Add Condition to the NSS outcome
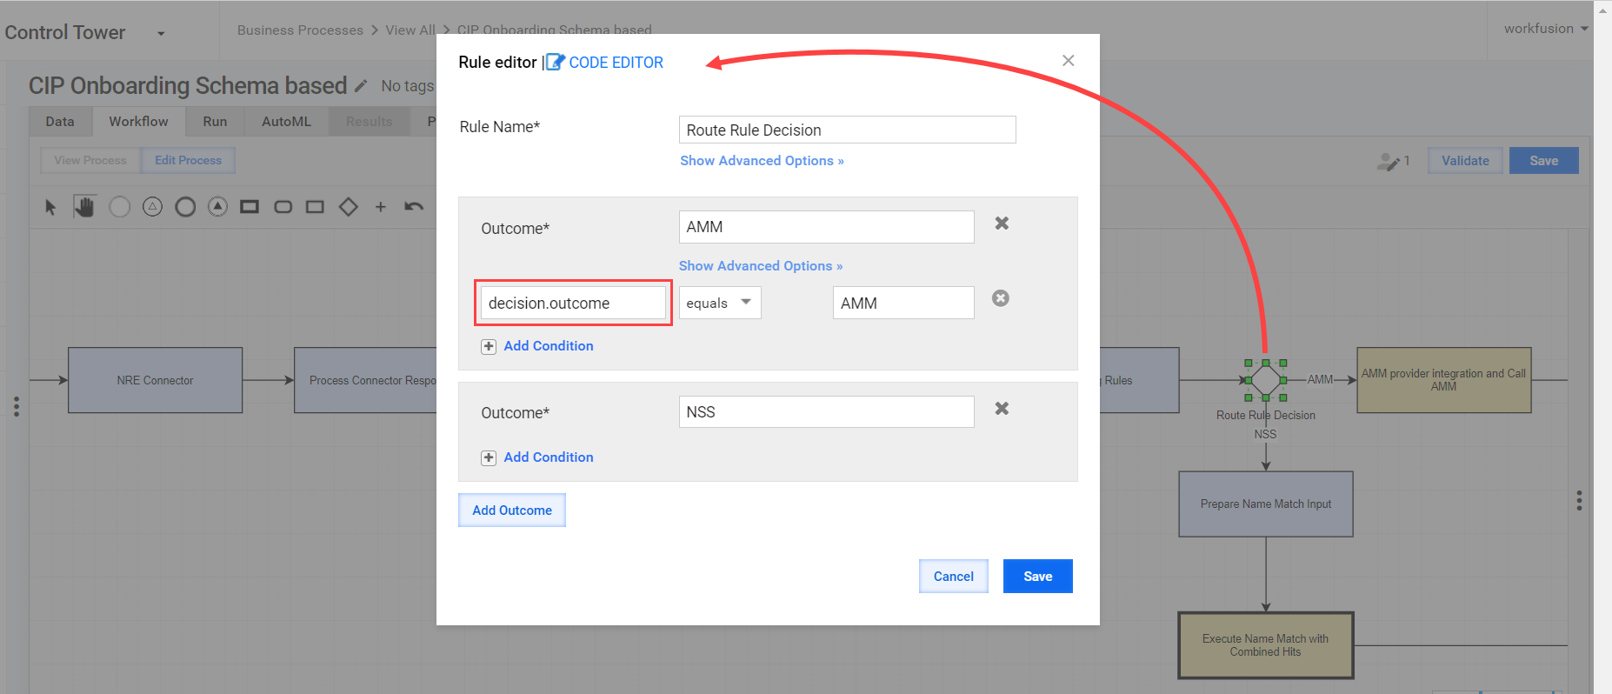The height and width of the screenshot is (694, 1612). pyautogui.click(x=549, y=457)
